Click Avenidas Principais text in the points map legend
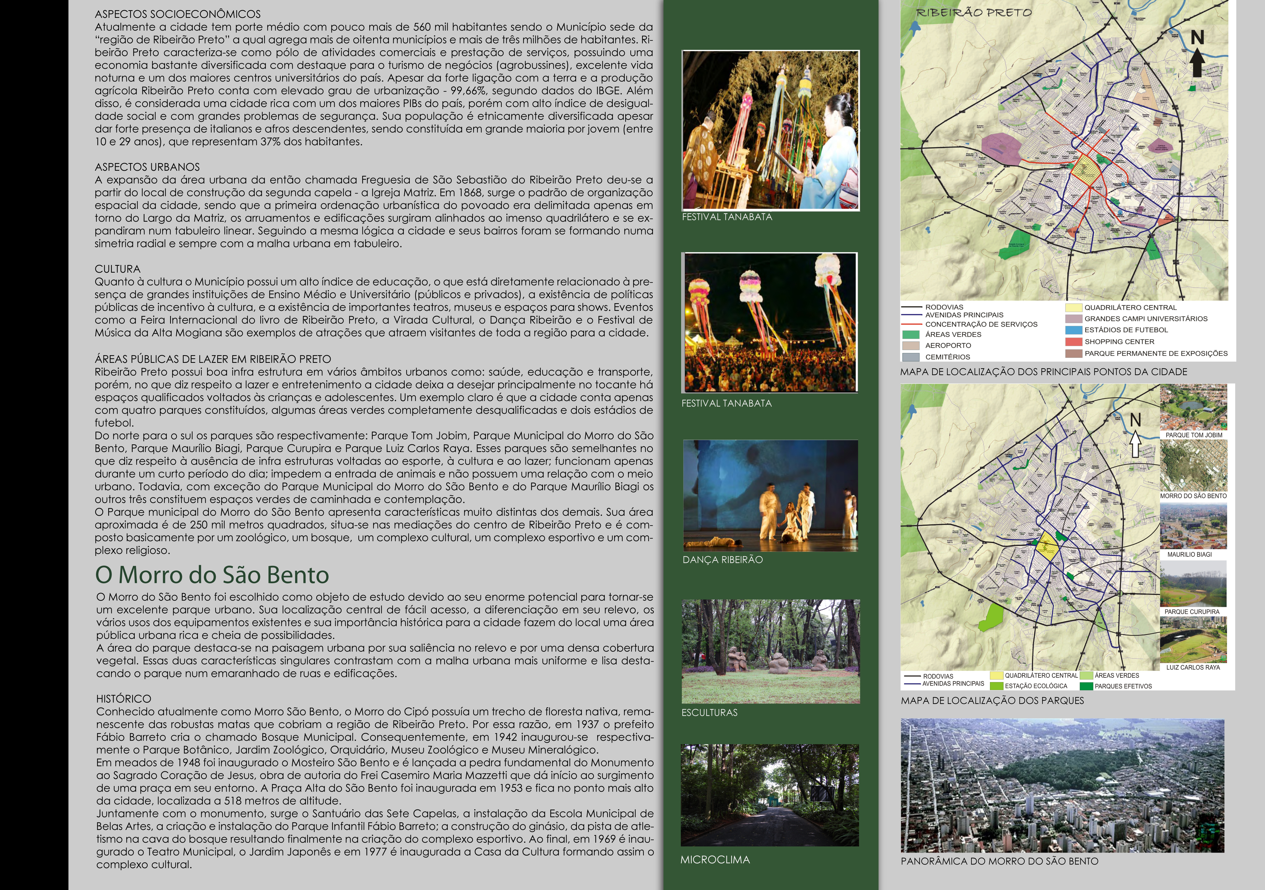The height and width of the screenshot is (890, 1265). (964, 315)
